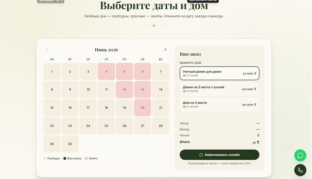Viewport: 312px width, 179px height.
Task: Pick date 21 in calendar
Action: point(161,108)
